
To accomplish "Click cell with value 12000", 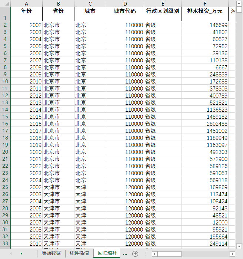I will click(x=205, y=222).
